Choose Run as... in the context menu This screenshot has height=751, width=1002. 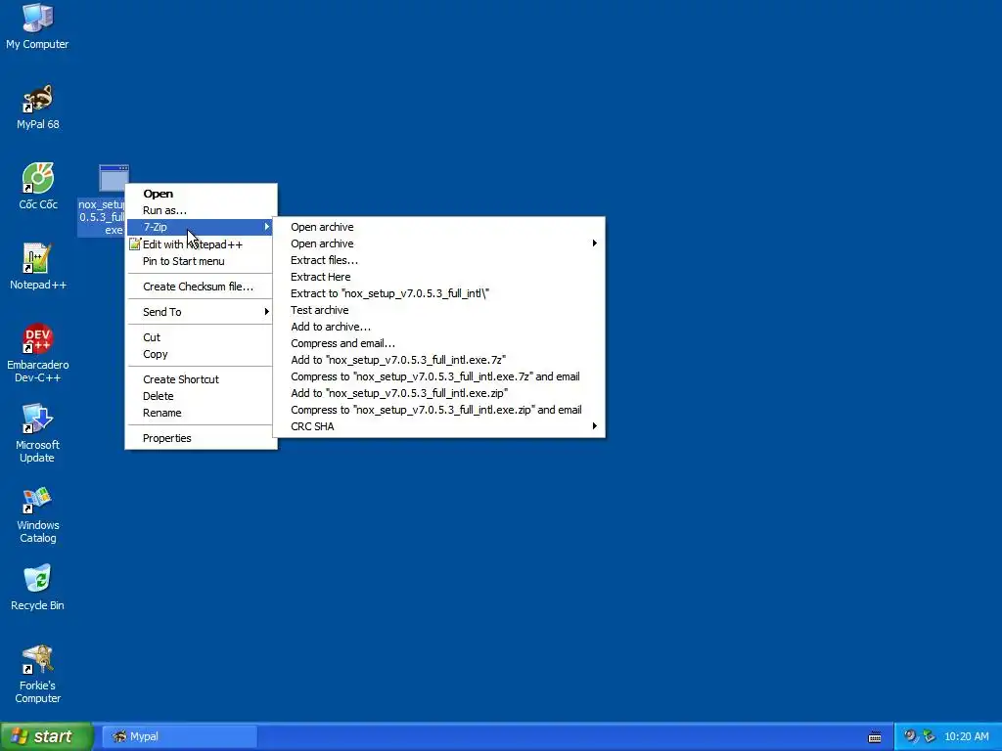point(201,210)
